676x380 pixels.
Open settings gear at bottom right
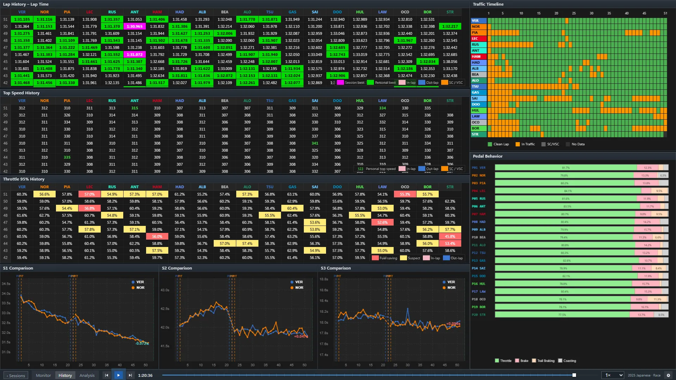point(668,375)
